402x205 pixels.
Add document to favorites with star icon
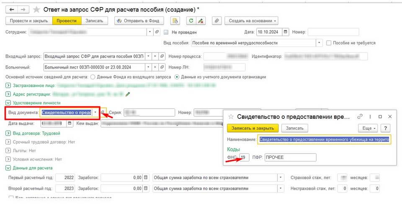click(37, 9)
